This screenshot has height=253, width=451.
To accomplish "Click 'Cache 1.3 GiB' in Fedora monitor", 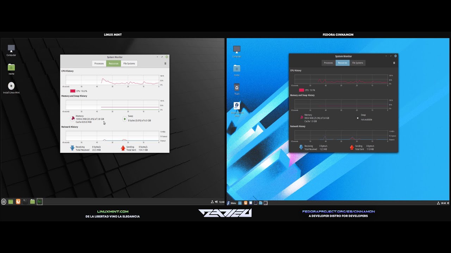I will coord(311,121).
